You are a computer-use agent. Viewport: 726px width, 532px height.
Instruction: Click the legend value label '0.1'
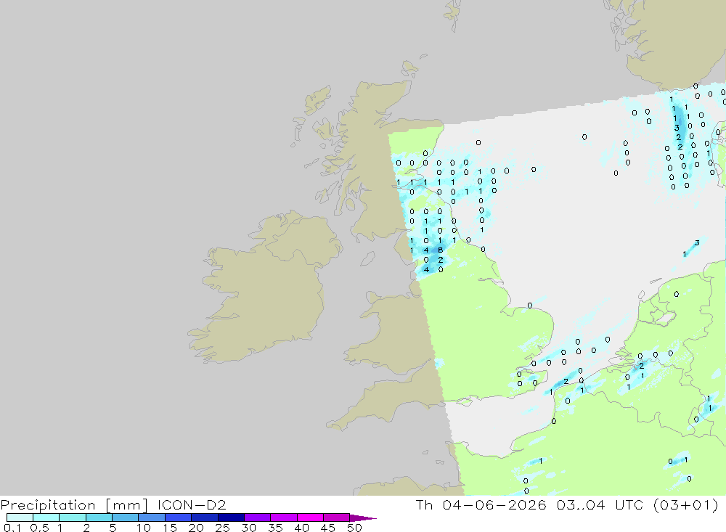click(x=12, y=528)
